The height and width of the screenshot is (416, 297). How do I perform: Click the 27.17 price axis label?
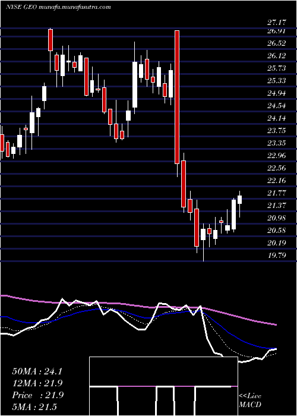coord(276,23)
